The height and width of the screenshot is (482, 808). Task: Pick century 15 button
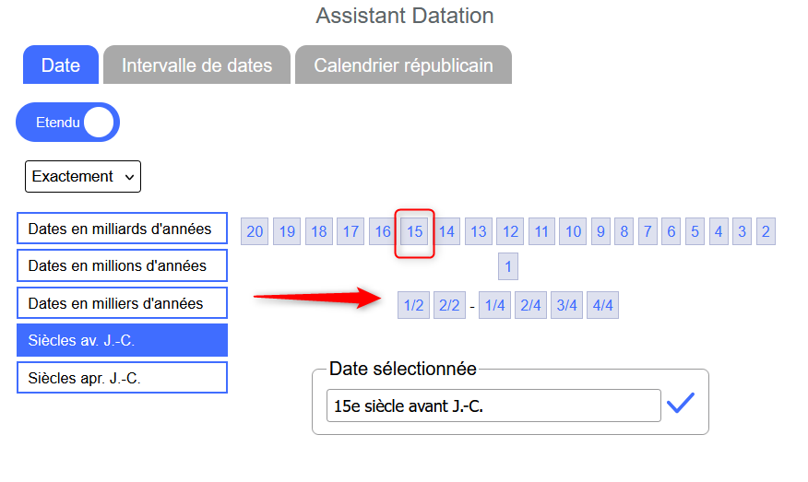(x=415, y=231)
